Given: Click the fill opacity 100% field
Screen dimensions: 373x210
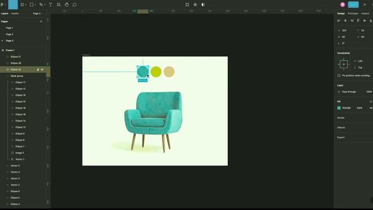Looking at the screenshot, I should coord(360,108).
